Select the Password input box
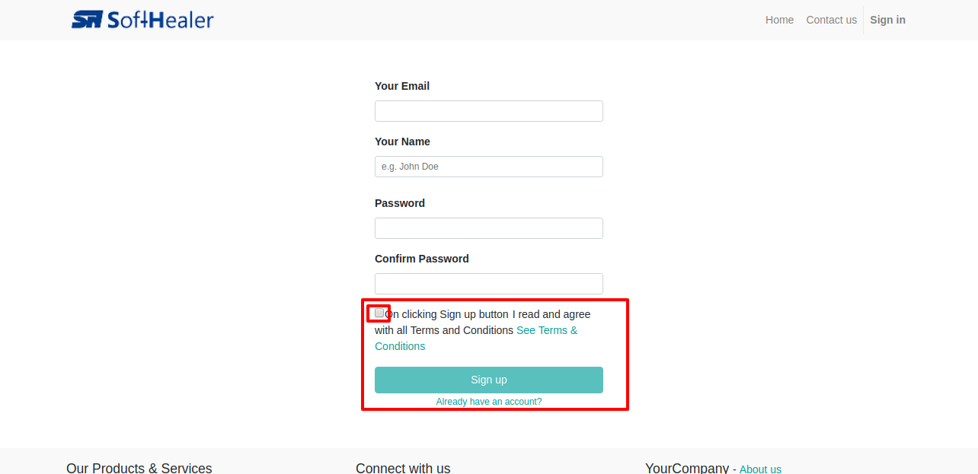The width and height of the screenshot is (978, 474). [x=489, y=228]
